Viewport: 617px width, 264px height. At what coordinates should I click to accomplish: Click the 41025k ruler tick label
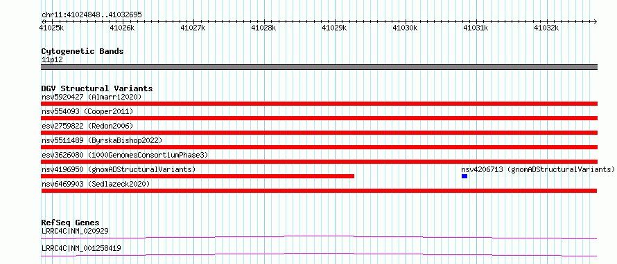(51, 28)
